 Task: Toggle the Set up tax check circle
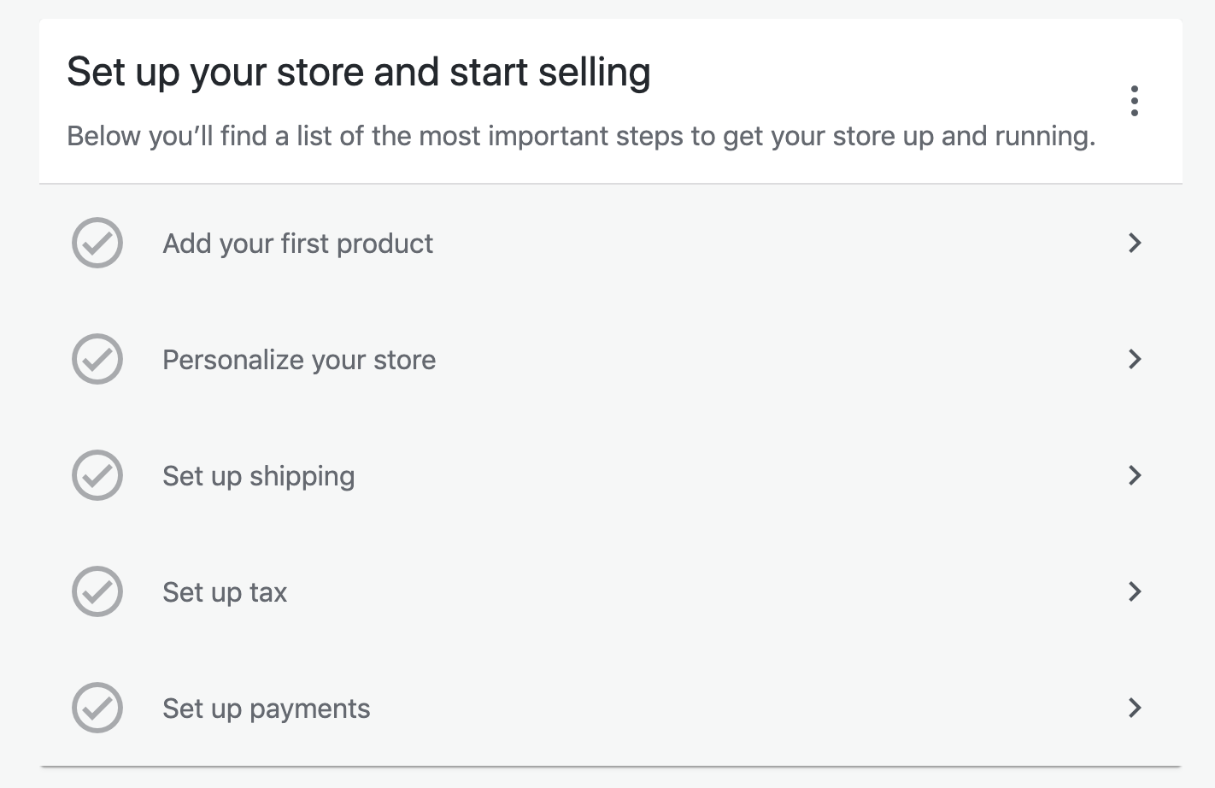coord(97,591)
